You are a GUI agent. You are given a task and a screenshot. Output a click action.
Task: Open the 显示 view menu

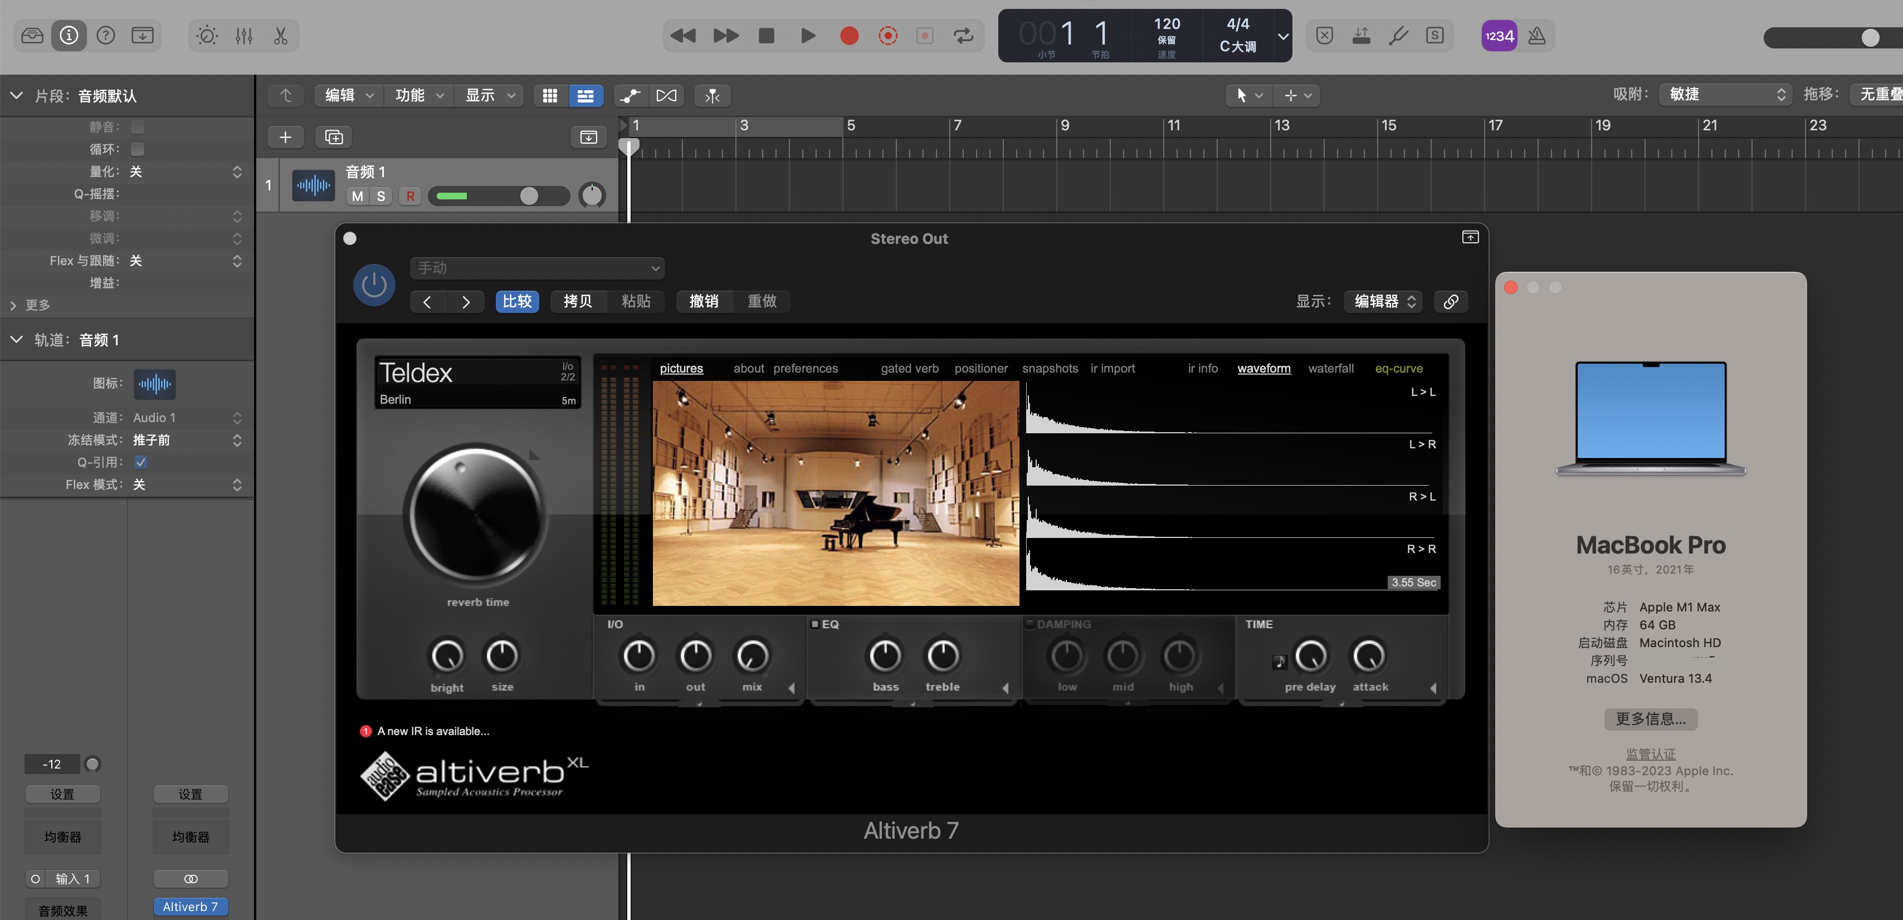489,95
